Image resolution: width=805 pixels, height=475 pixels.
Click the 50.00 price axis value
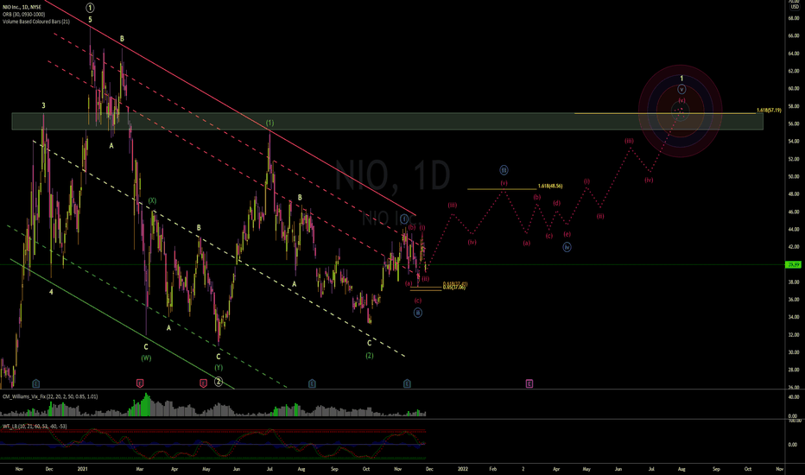click(794, 177)
